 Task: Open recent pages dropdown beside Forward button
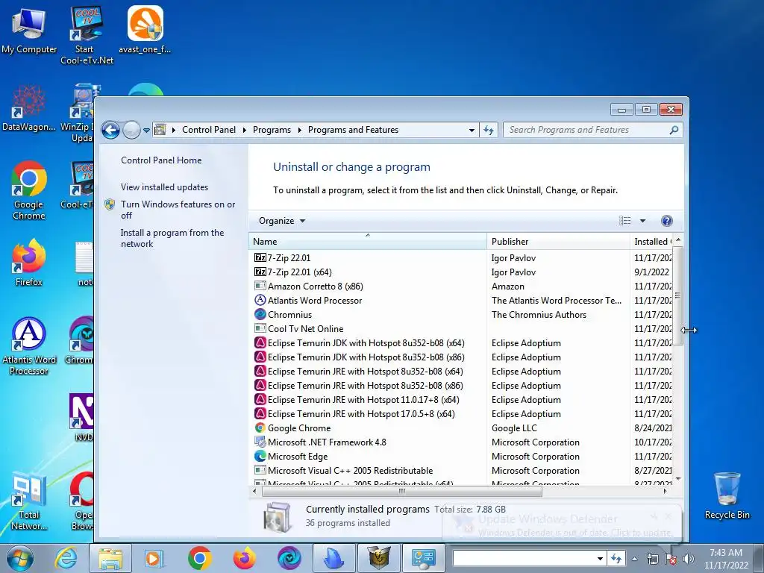(146, 131)
